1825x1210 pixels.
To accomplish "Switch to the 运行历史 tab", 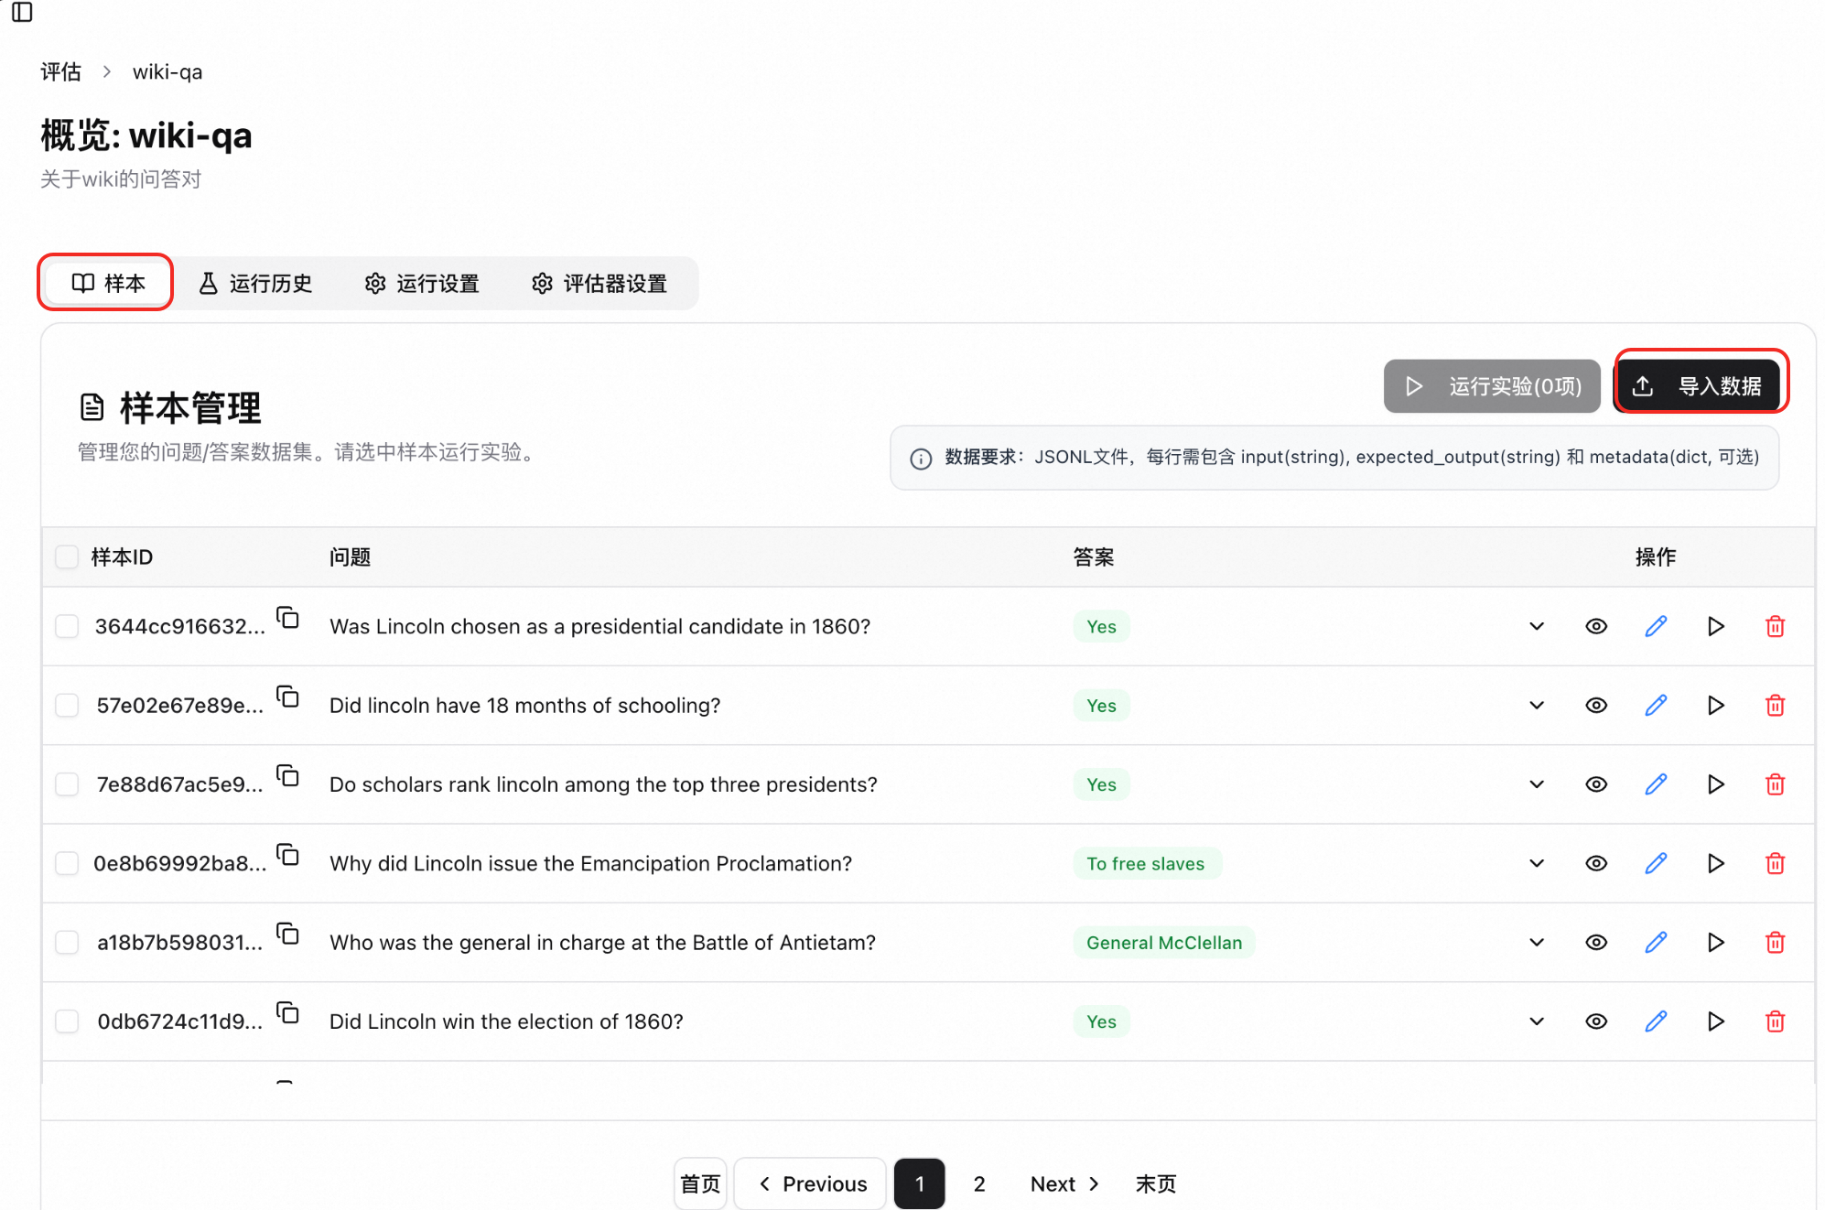I will coord(255,284).
